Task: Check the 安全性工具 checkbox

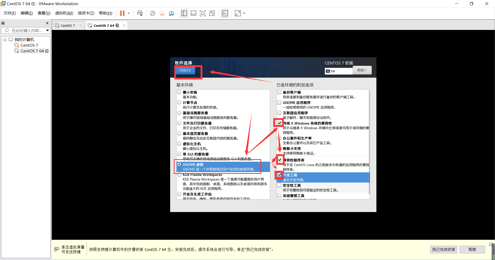Action: pyautogui.click(x=279, y=185)
